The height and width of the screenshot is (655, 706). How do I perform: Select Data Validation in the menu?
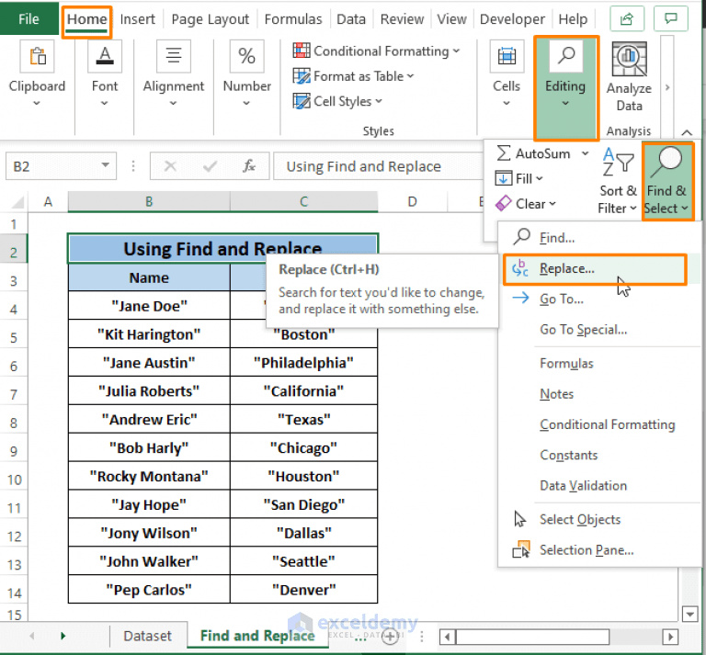coord(600,485)
